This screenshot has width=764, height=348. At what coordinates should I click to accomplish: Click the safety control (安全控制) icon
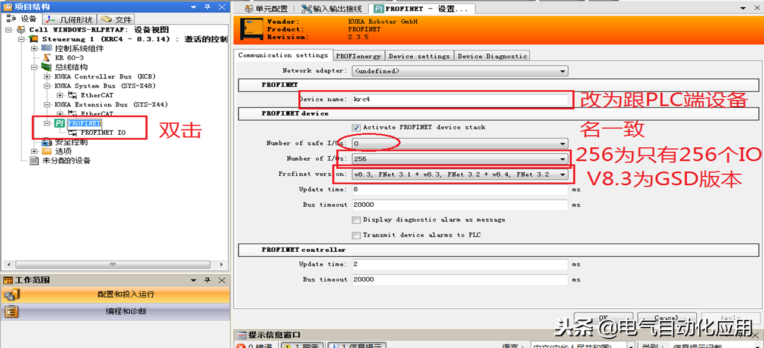pos(46,142)
